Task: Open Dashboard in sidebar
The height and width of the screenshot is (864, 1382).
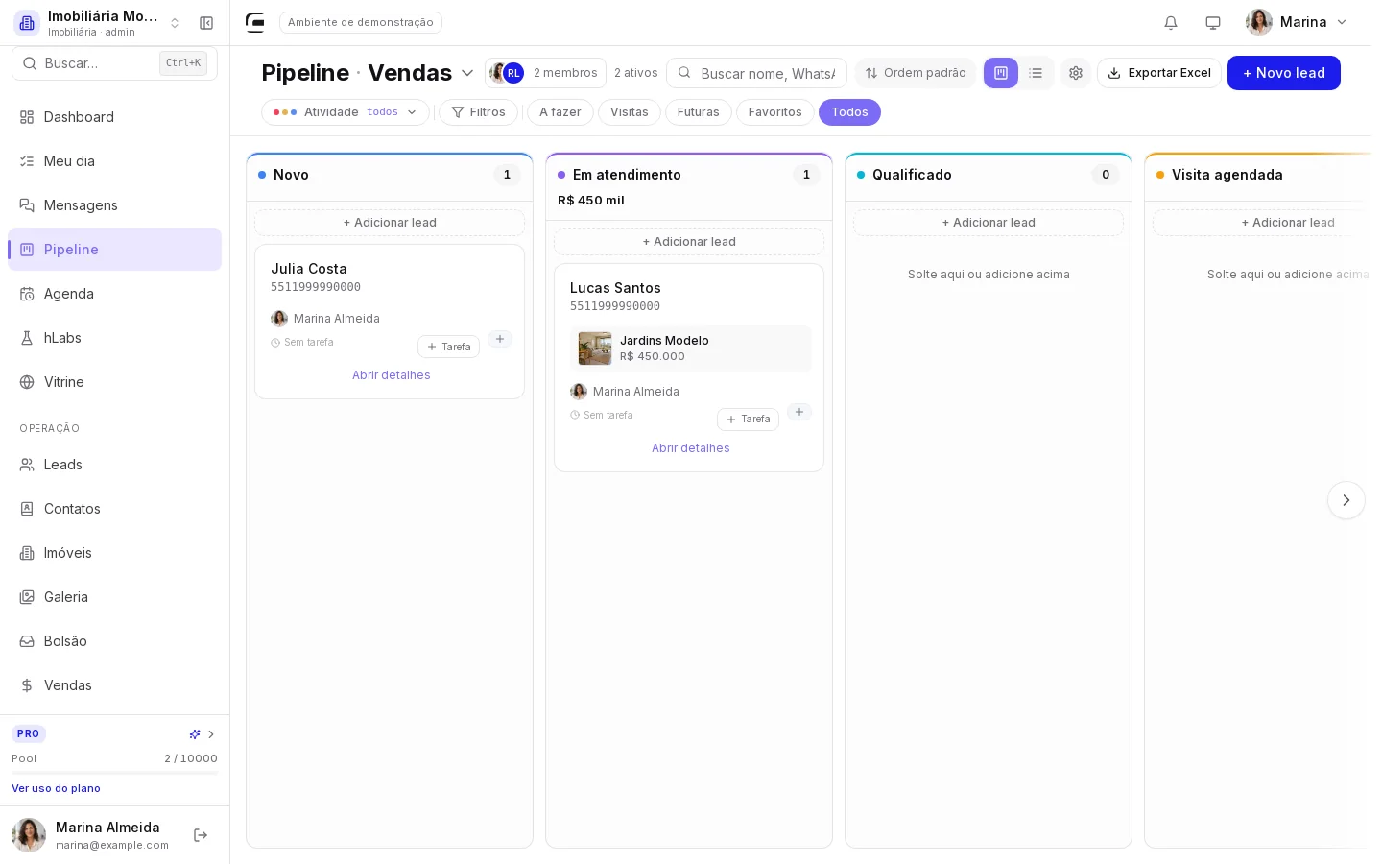Action: [x=115, y=117]
